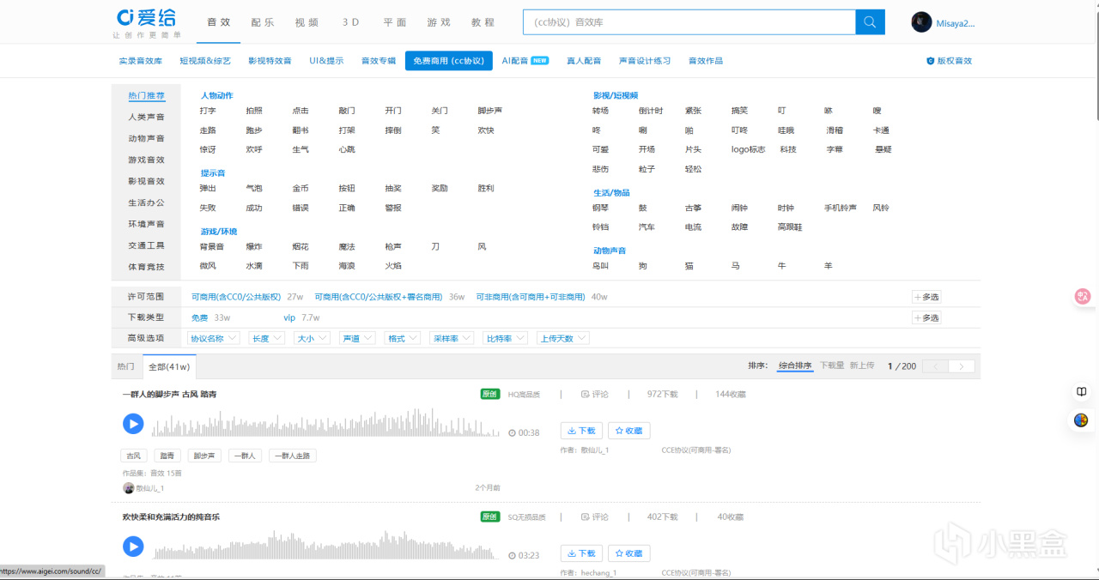
Task: Select the 体育竞技 side category
Action: tap(146, 267)
